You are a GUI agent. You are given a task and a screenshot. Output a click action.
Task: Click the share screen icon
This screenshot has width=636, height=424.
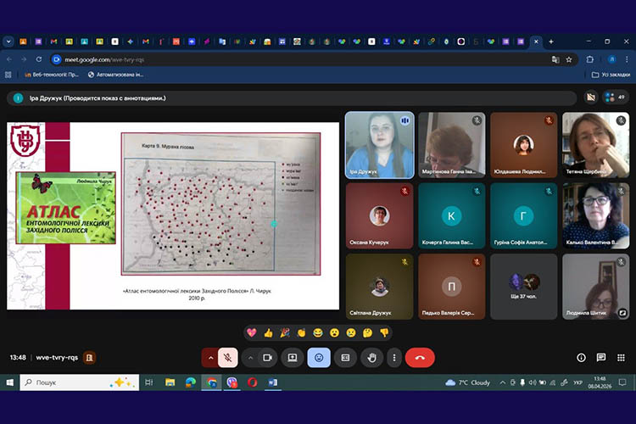(292, 358)
